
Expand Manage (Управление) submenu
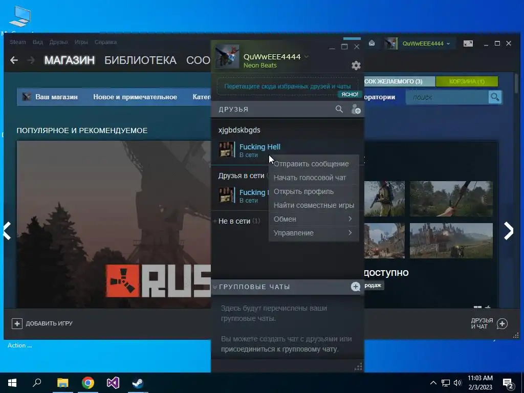click(314, 233)
